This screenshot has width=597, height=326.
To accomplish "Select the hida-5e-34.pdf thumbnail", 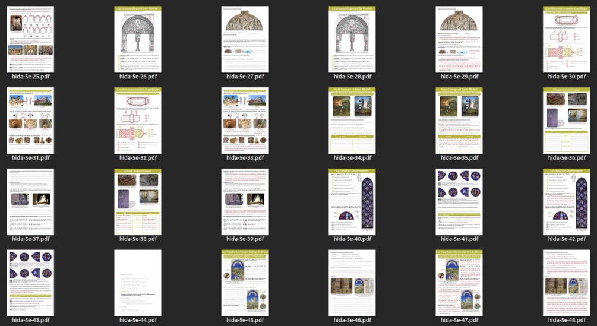I will [352, 121].
